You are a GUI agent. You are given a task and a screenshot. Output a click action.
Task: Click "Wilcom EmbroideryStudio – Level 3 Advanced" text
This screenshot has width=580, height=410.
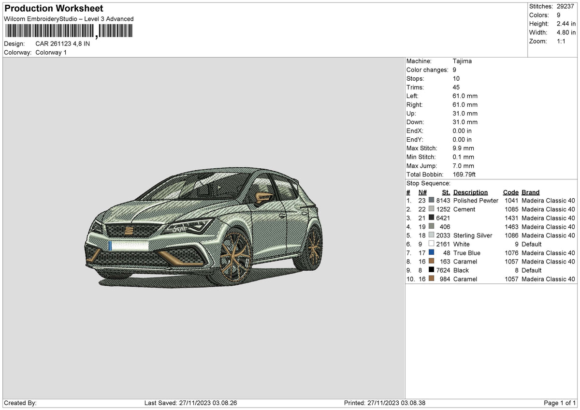pyautogui.click(x=69, y=19)
